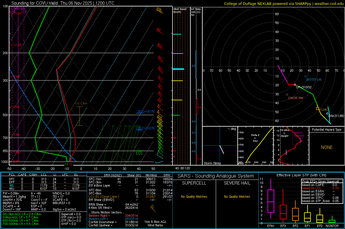Click the Theta-E v. Pres inset label
The height and width of the screenshot is (229, 345).
tap(255, 138)
